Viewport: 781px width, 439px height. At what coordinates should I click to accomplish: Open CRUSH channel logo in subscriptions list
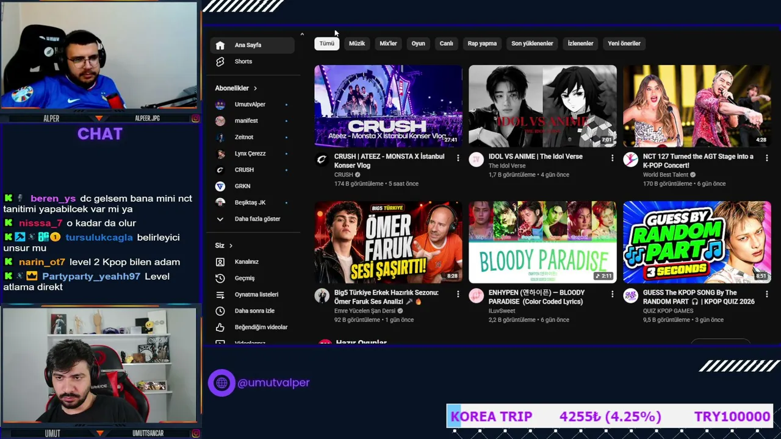point(220,170)
